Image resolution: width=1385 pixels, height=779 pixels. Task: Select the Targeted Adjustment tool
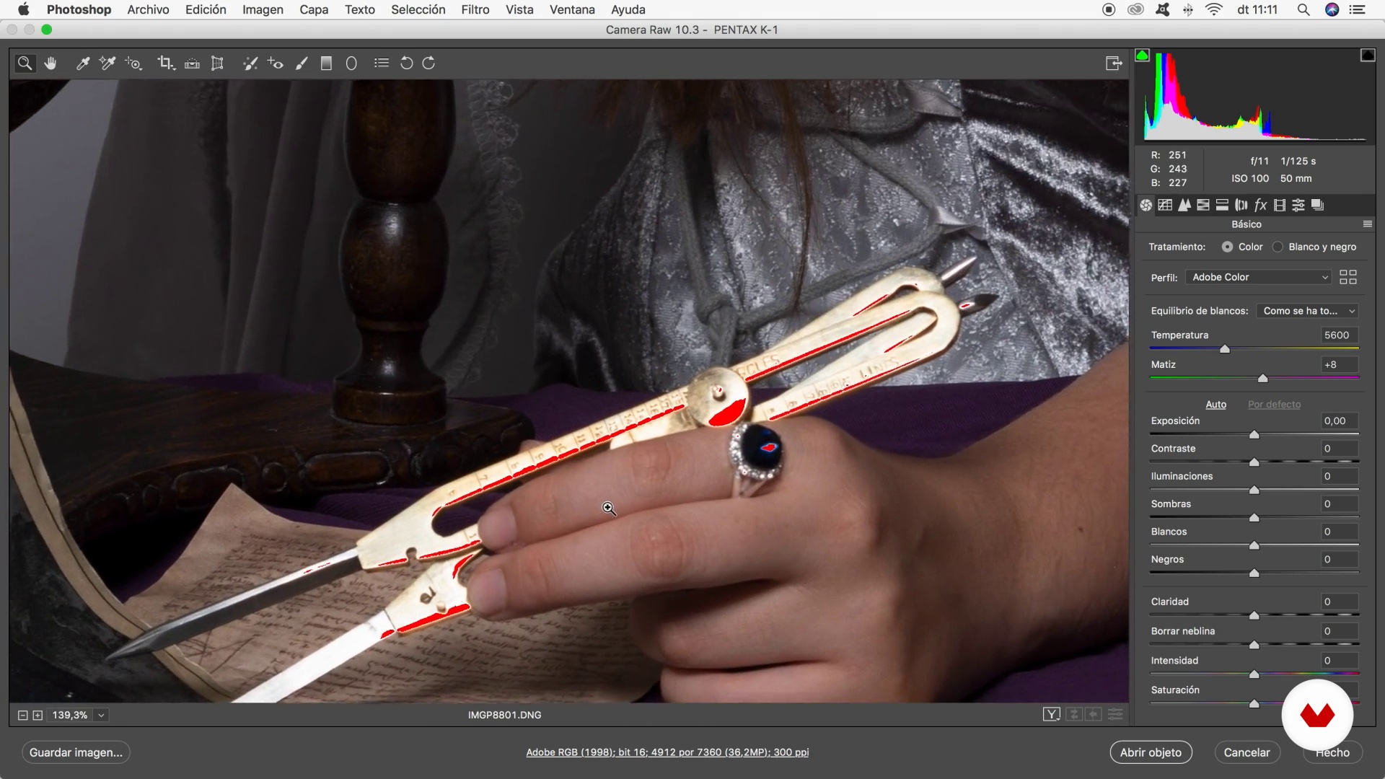click(134, 63)
